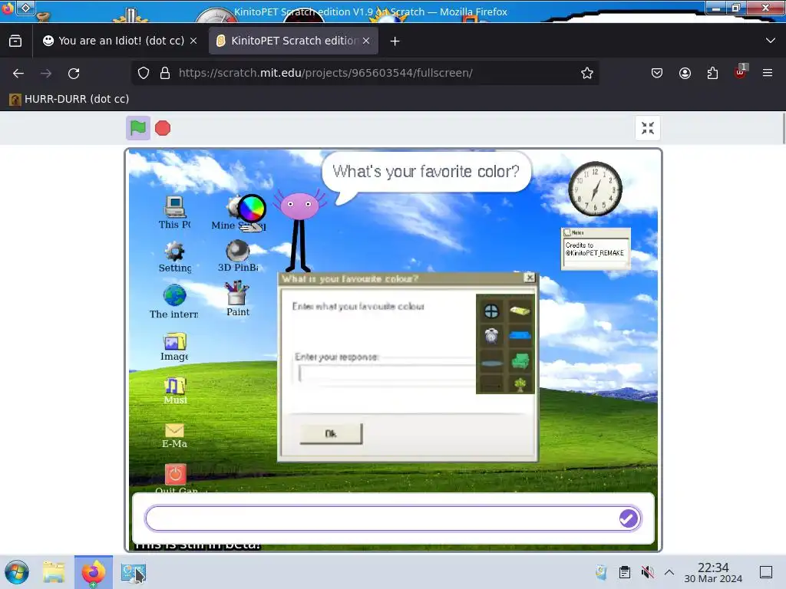Click the 22:34 taskbar clock

(x=713, y=572)
